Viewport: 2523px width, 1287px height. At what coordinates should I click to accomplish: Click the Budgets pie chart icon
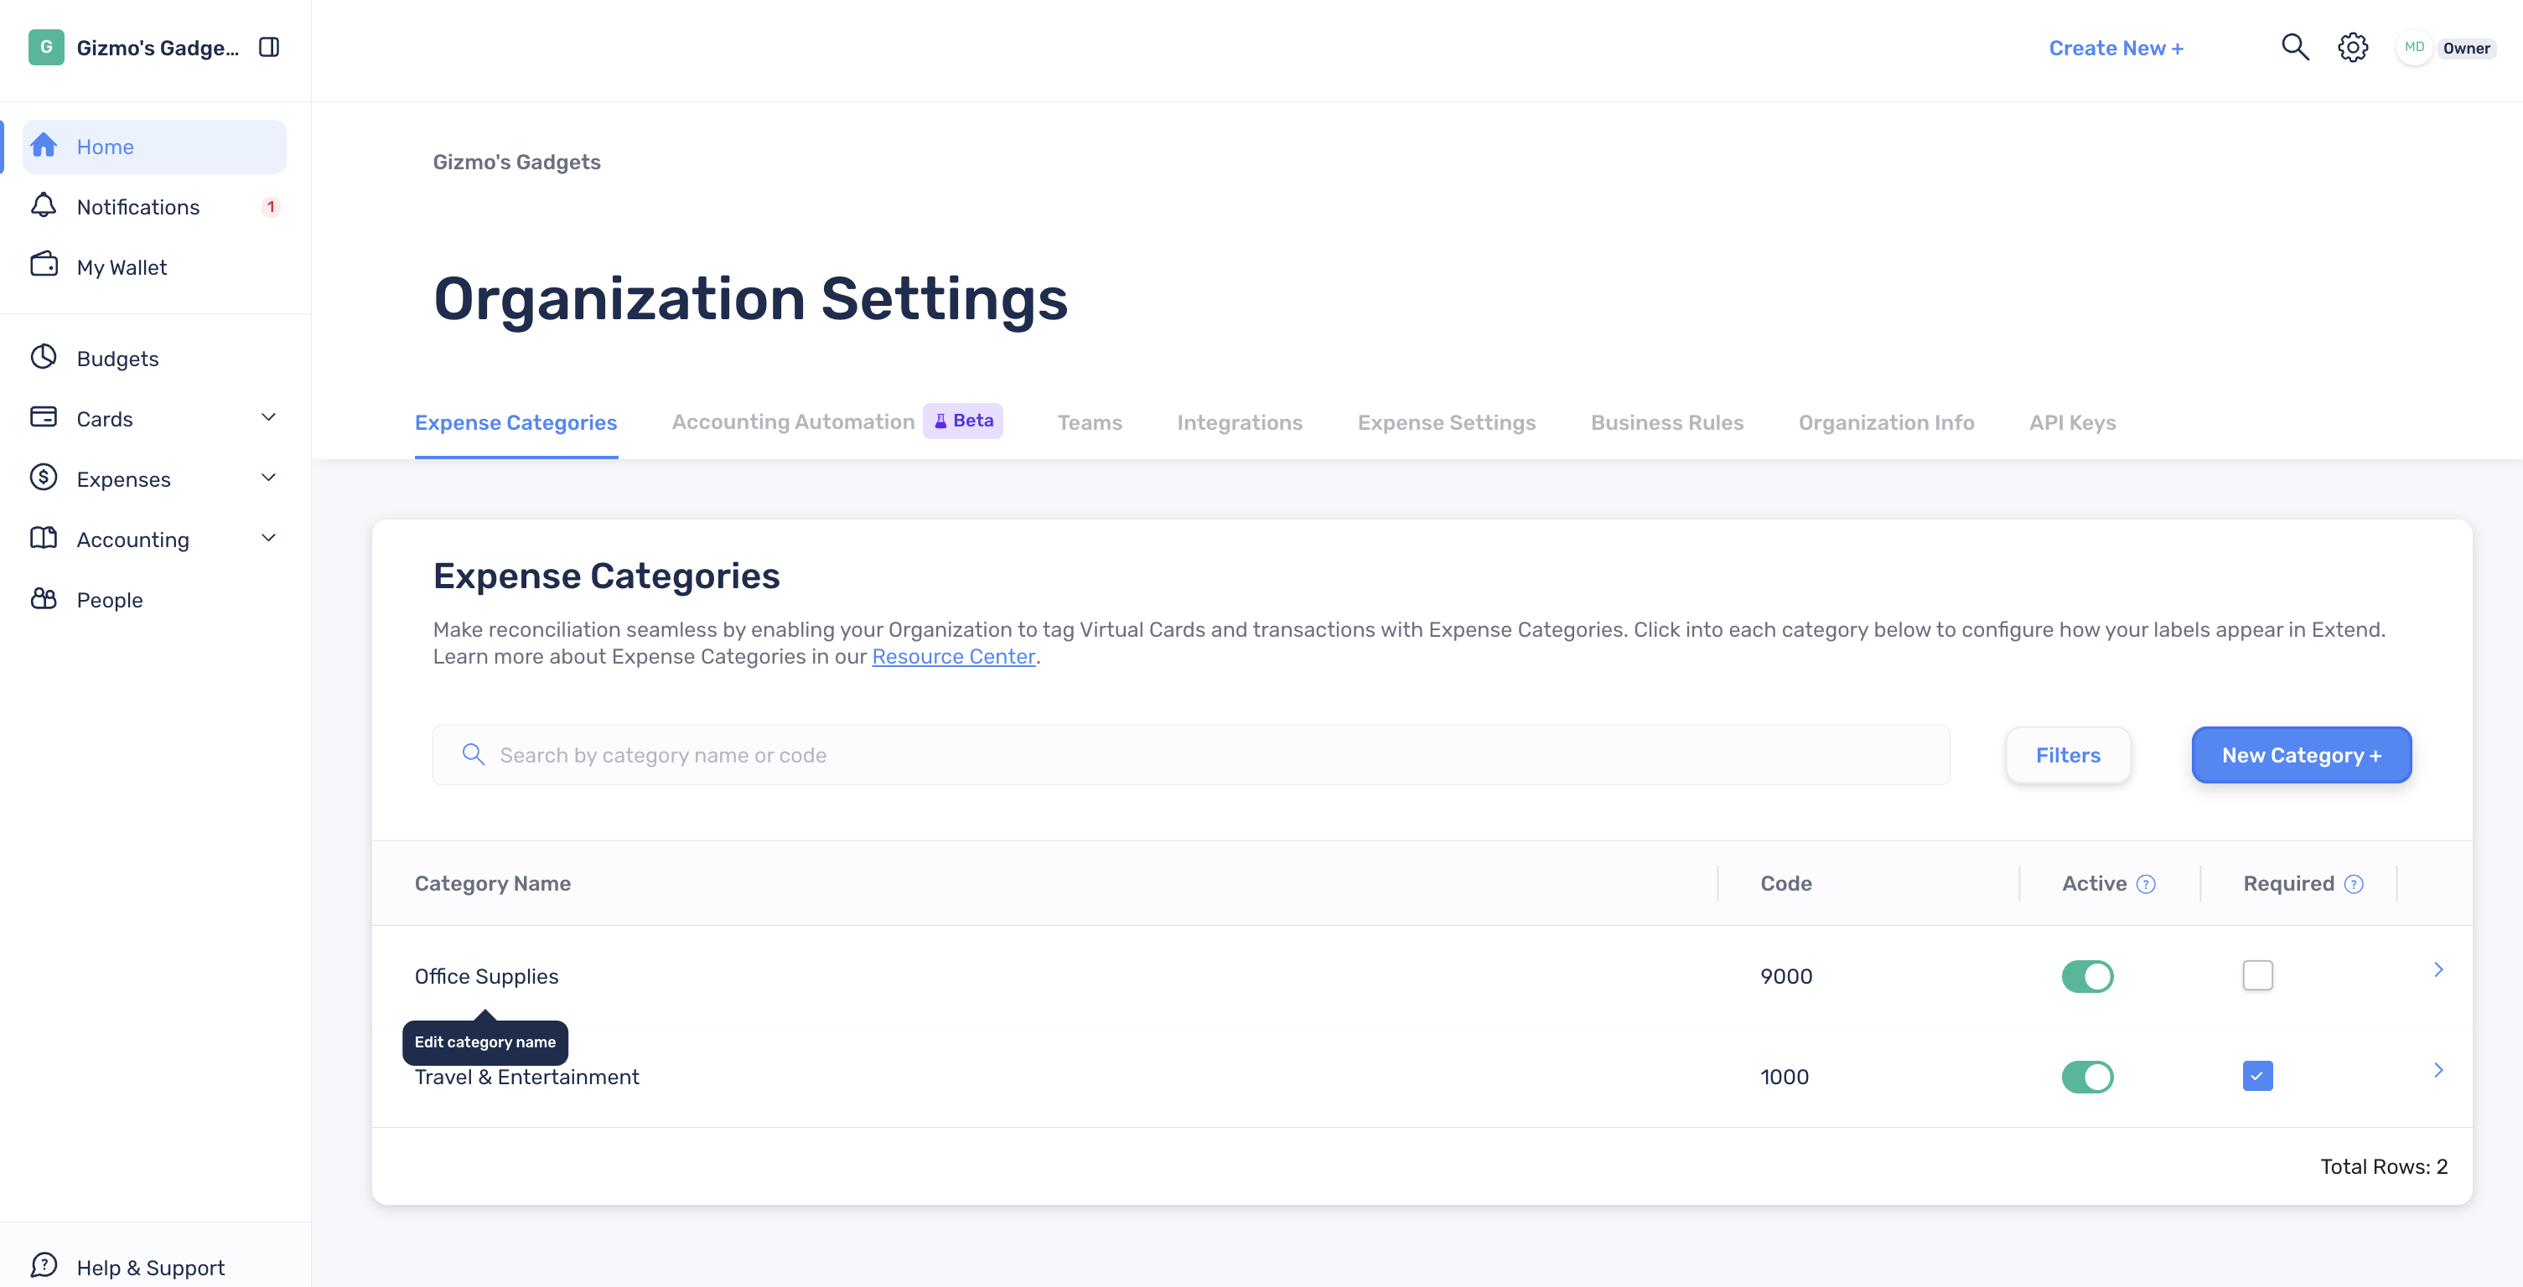point(43,357)
